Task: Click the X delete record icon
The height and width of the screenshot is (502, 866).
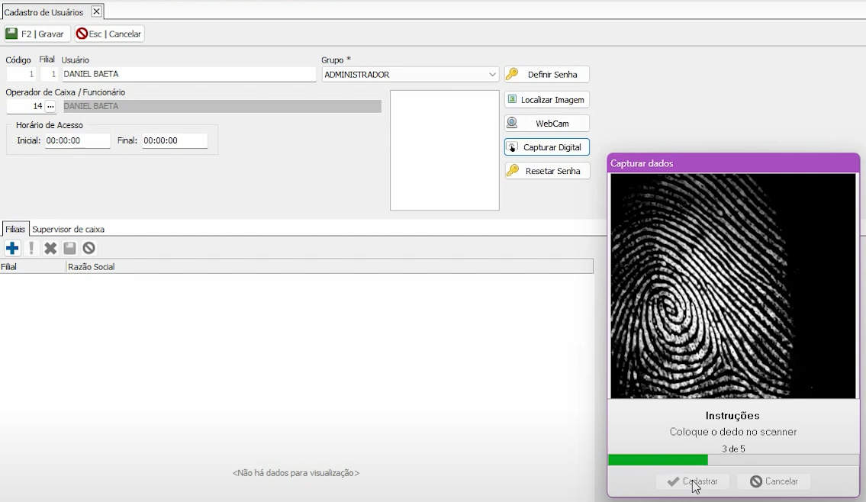Action: 50,248
